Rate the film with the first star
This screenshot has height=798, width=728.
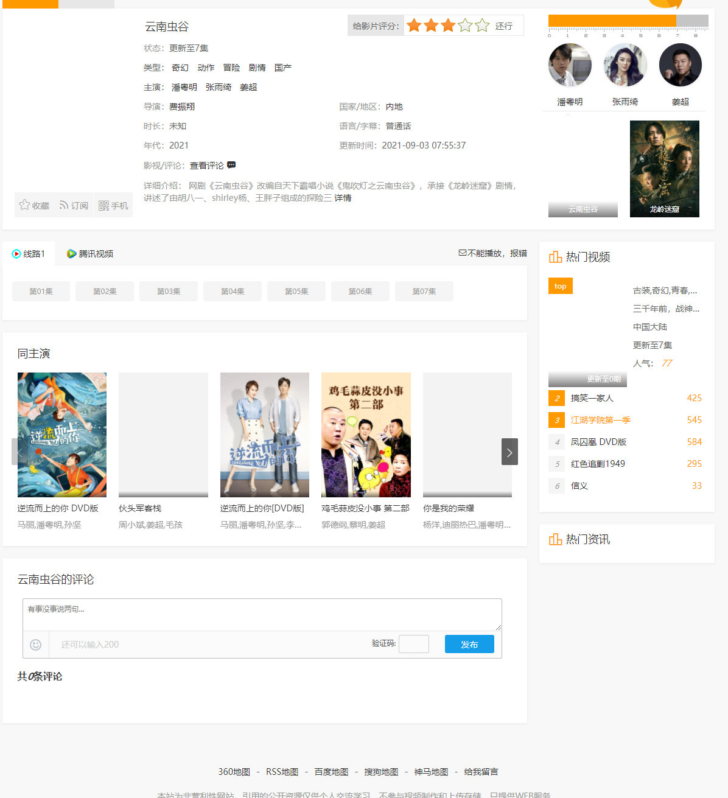click(415, 26)
